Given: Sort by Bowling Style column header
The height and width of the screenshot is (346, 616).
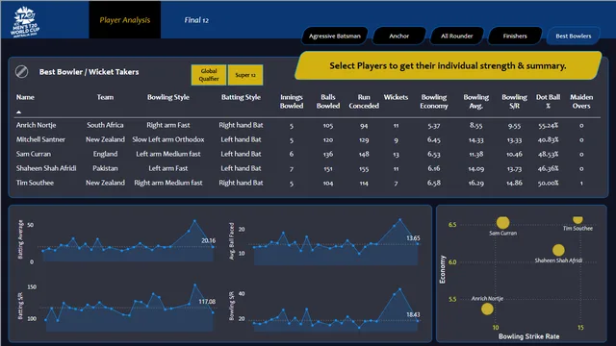Looking at the screenshot, I should [x=168, y=97].
